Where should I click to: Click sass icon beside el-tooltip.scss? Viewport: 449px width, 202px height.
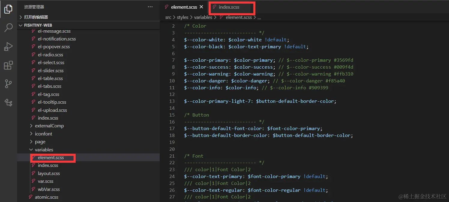pyautogui.click(x=34, y=102)
